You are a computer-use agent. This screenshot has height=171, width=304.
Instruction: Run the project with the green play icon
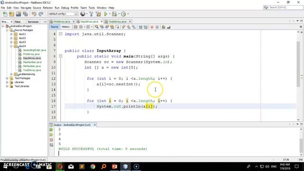click(105, 14)
